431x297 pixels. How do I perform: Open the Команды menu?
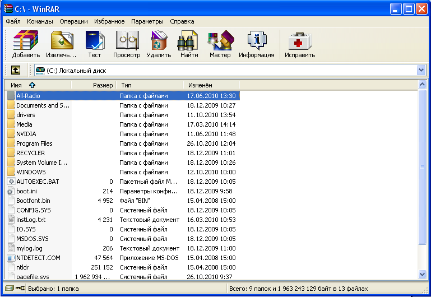coord(40,21)
